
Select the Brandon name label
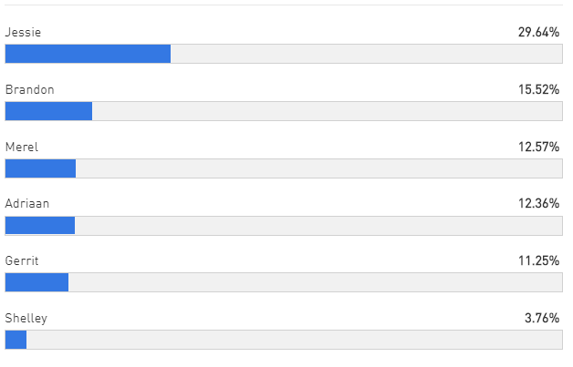coord(29,89)
